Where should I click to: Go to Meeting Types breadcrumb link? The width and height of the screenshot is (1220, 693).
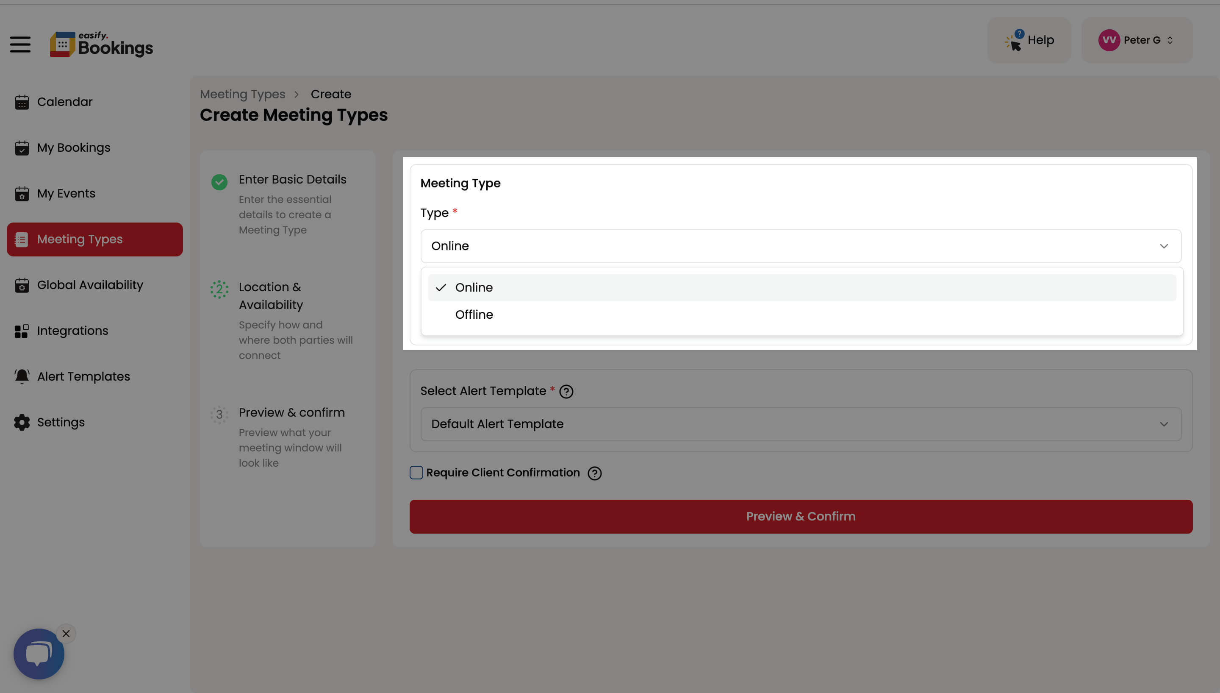coord(242,94)
